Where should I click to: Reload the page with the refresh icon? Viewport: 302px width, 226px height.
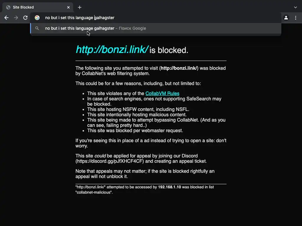point(25,18)
